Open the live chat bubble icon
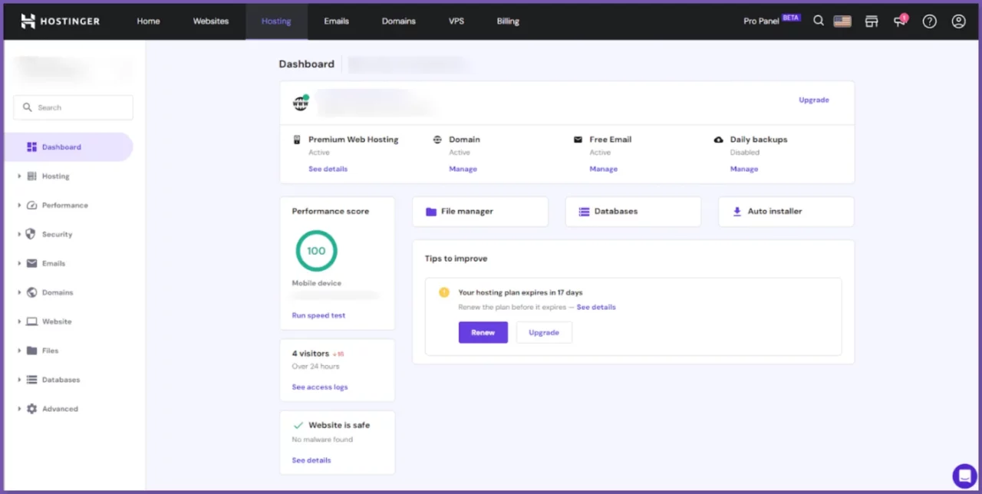This screenshot has width=982, height=494. coord(964,476)
